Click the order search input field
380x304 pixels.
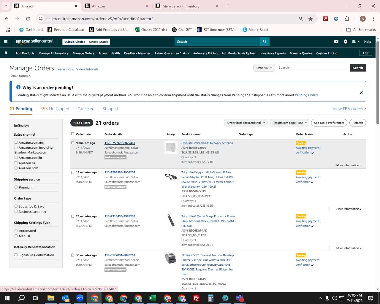point(313,68)
